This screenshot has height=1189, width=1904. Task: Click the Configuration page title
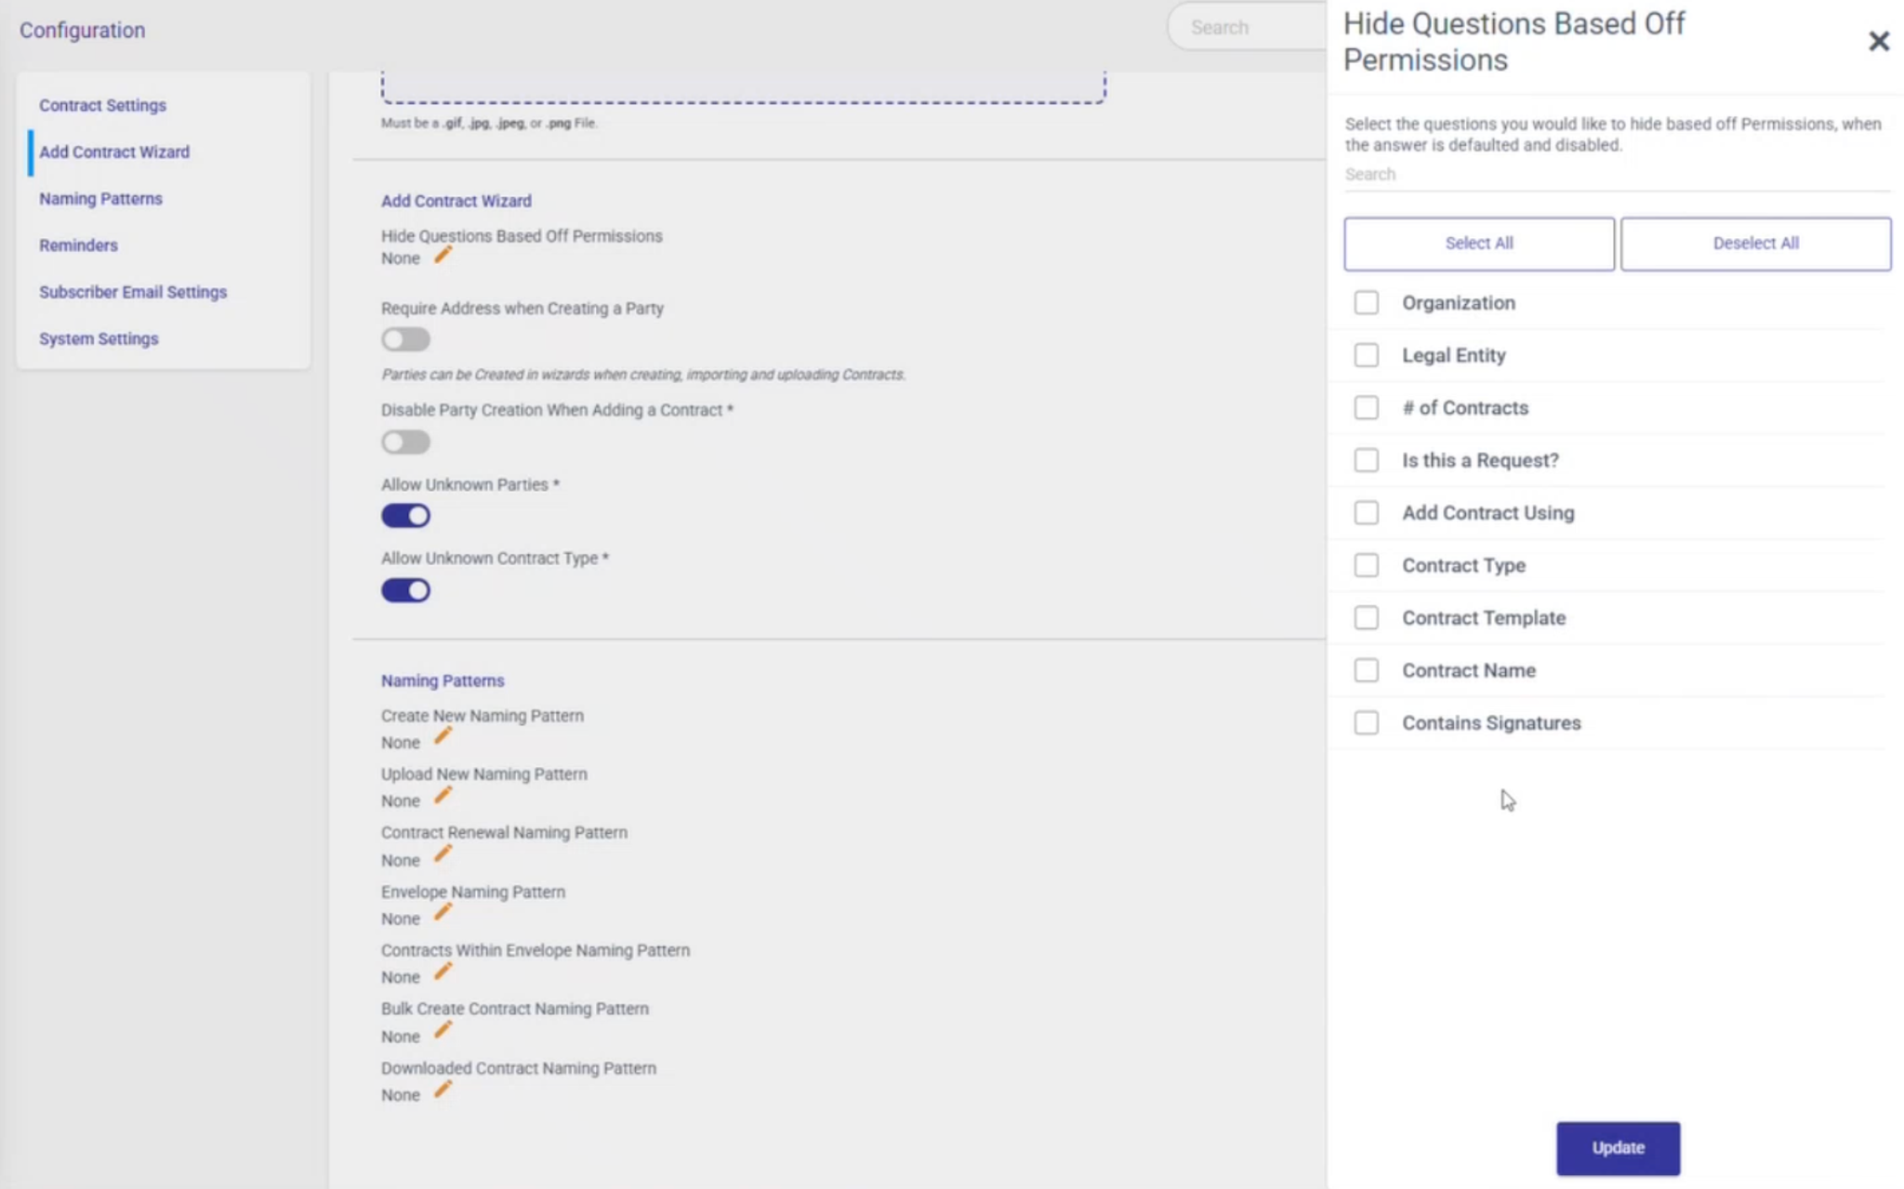click(83, 30)
